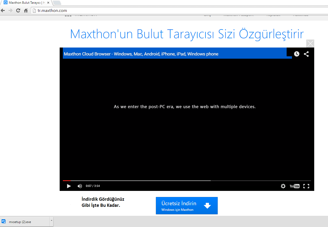Mute the video volume
Screen dimensions: 328x227
point(80,186)
